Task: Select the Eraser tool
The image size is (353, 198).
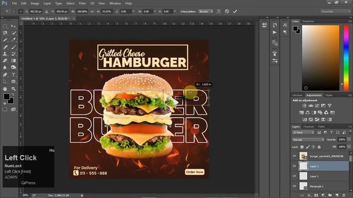Action: pos(5,61)
